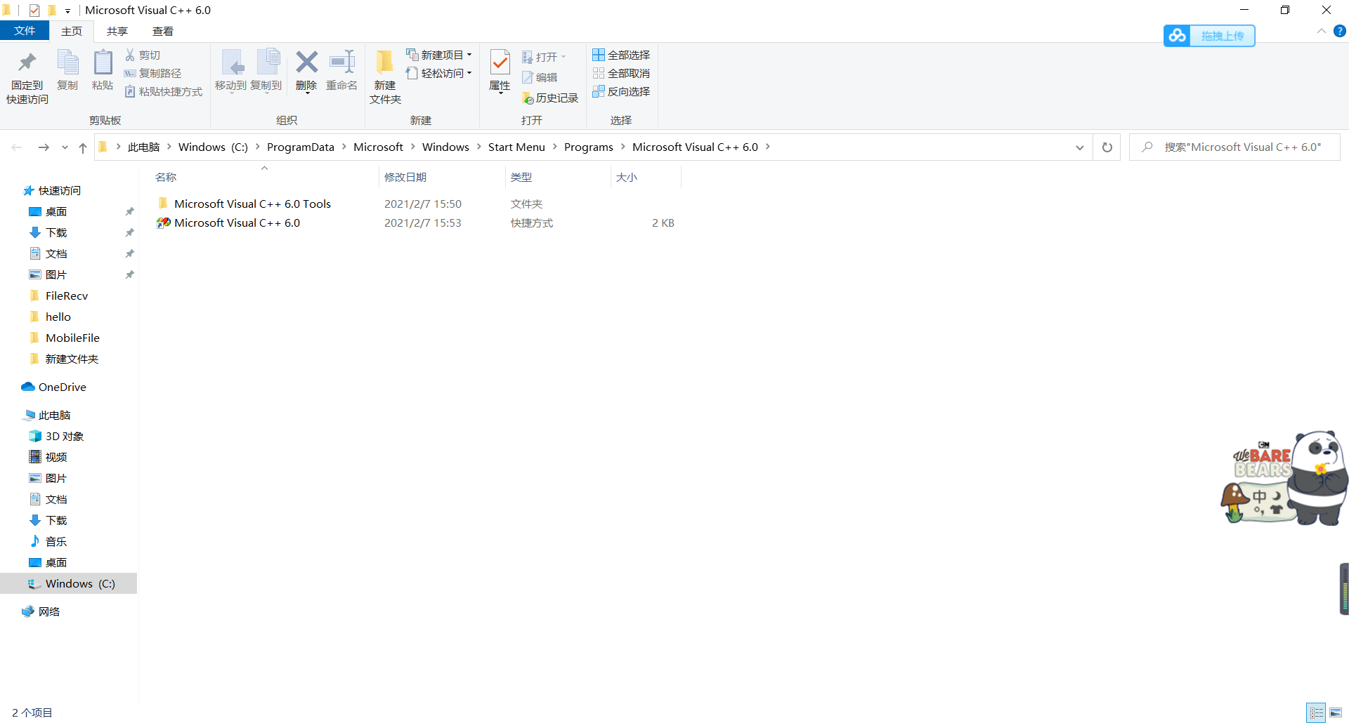Click 粘贴快捷方式 command
Image resolution: width=1349 pixels, height=723 pixels.
point(164,91)
